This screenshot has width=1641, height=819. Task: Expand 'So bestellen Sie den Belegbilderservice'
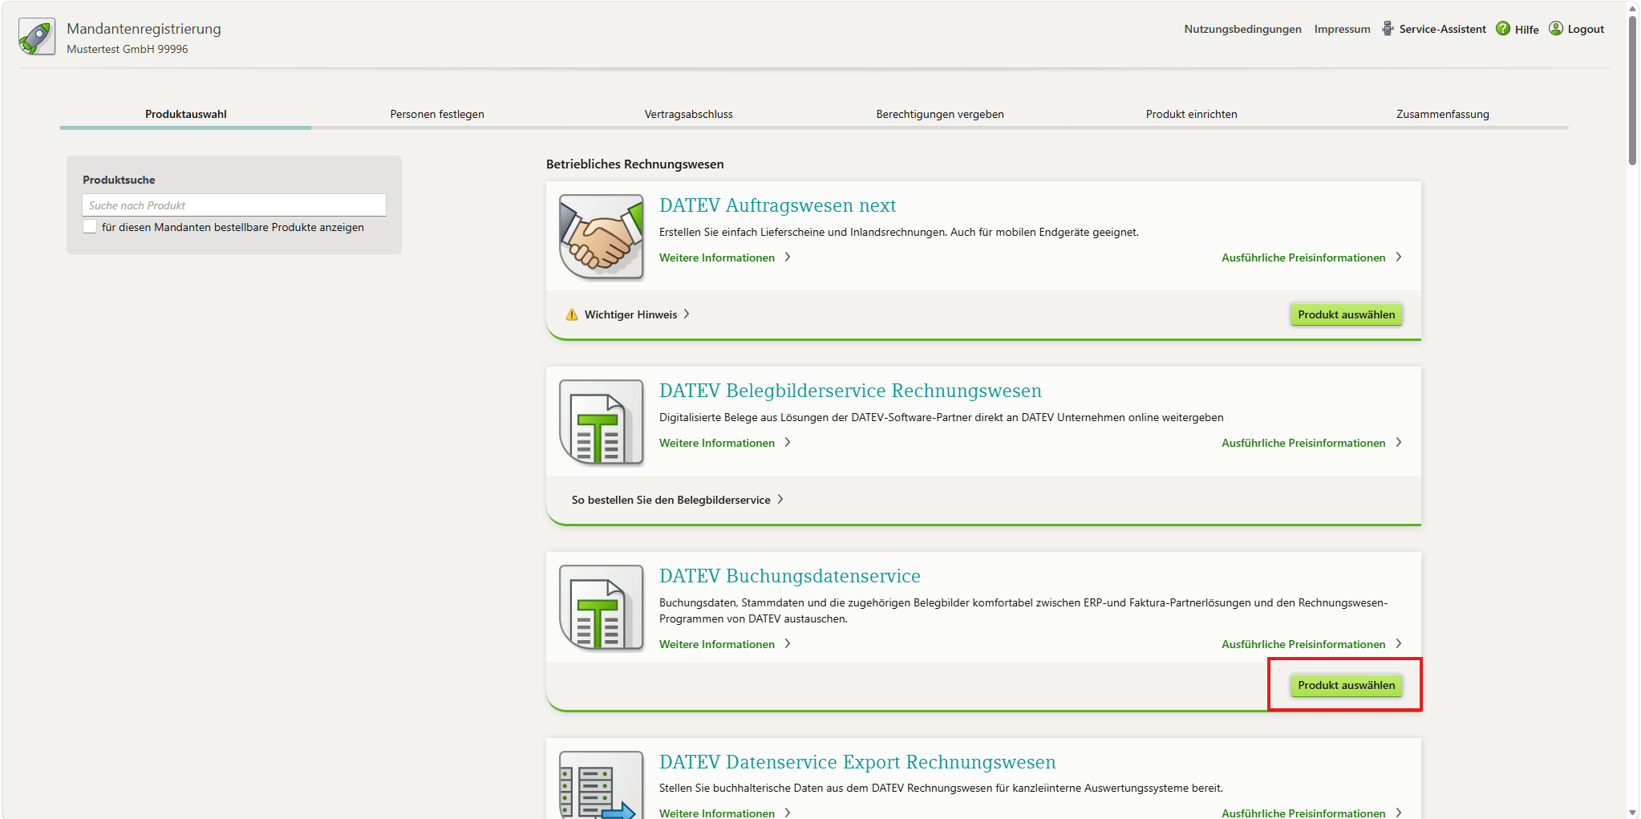tap(671, 500)
